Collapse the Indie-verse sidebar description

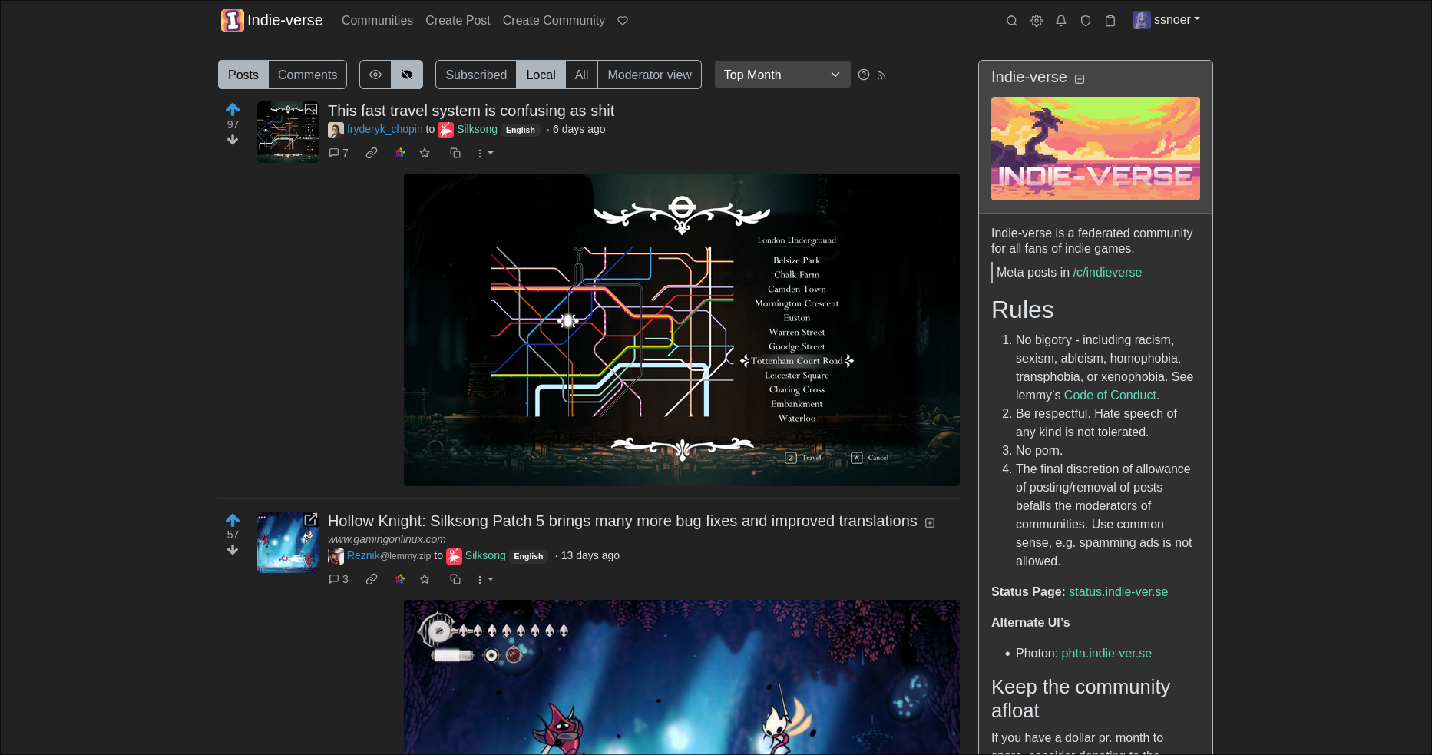point(1080,78)
